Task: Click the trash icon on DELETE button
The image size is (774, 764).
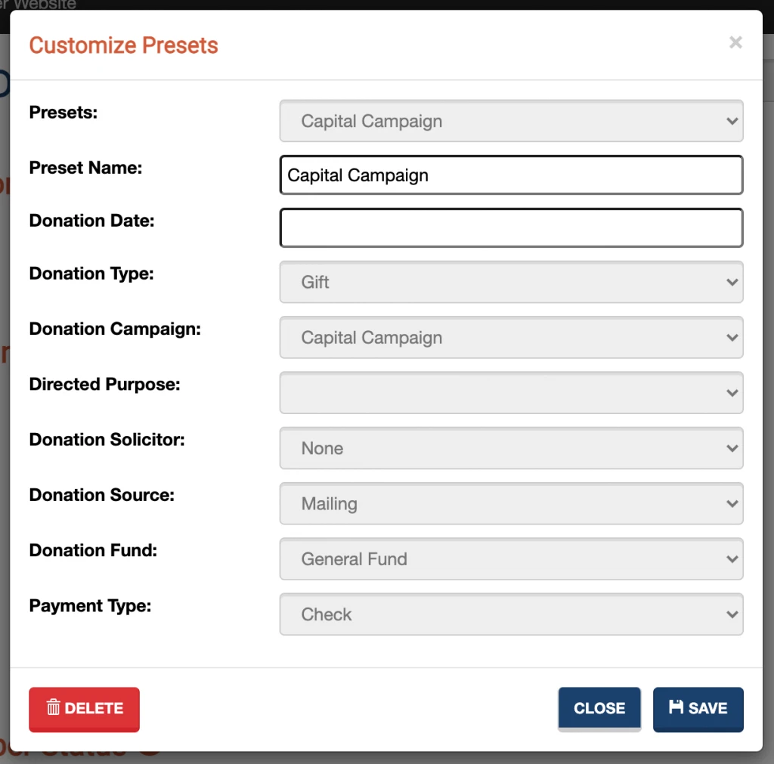Action: 53,709
